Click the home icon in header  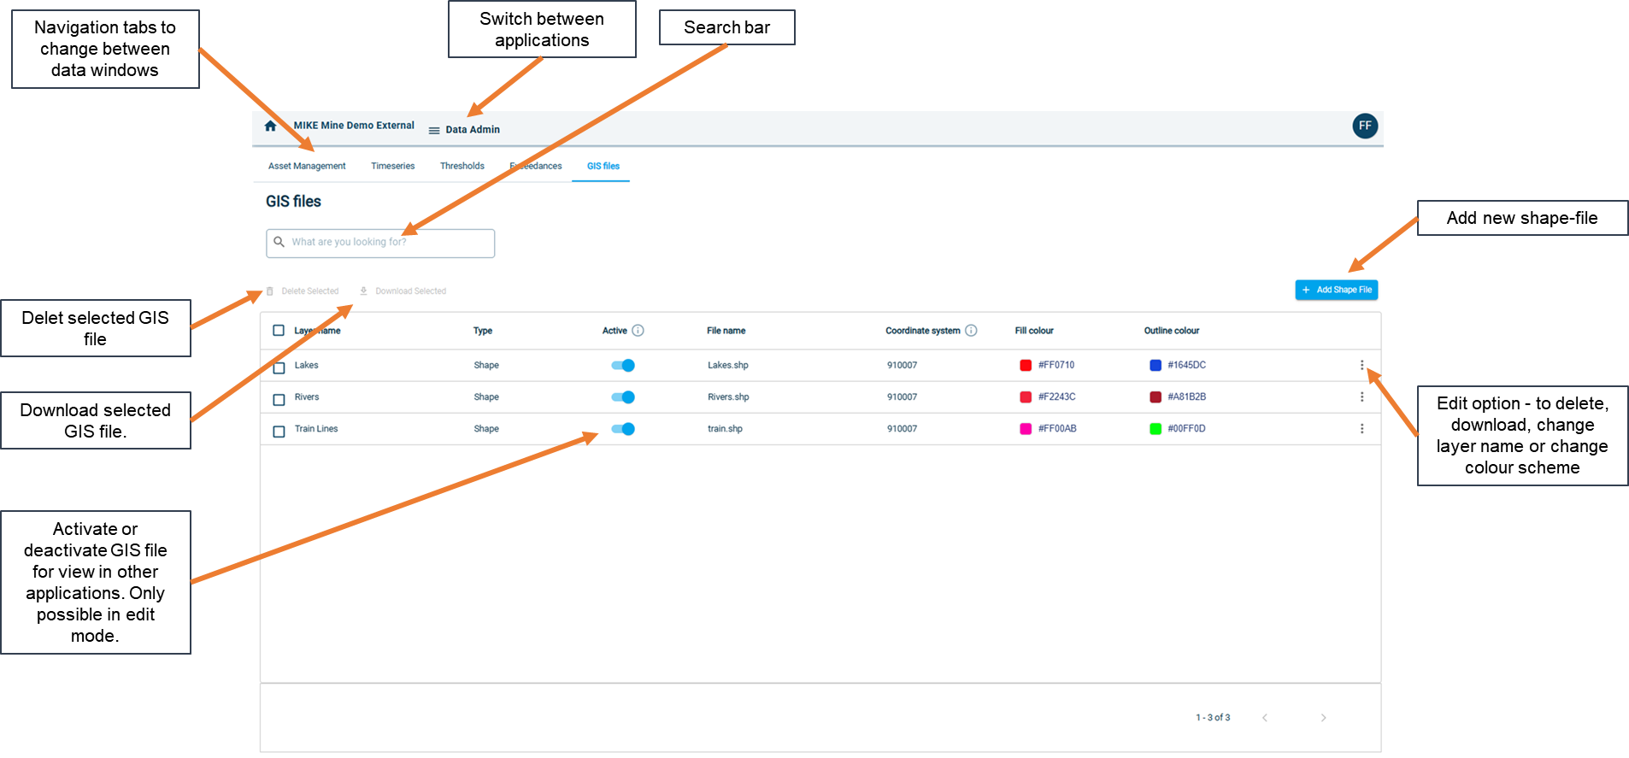click(270, 126)
